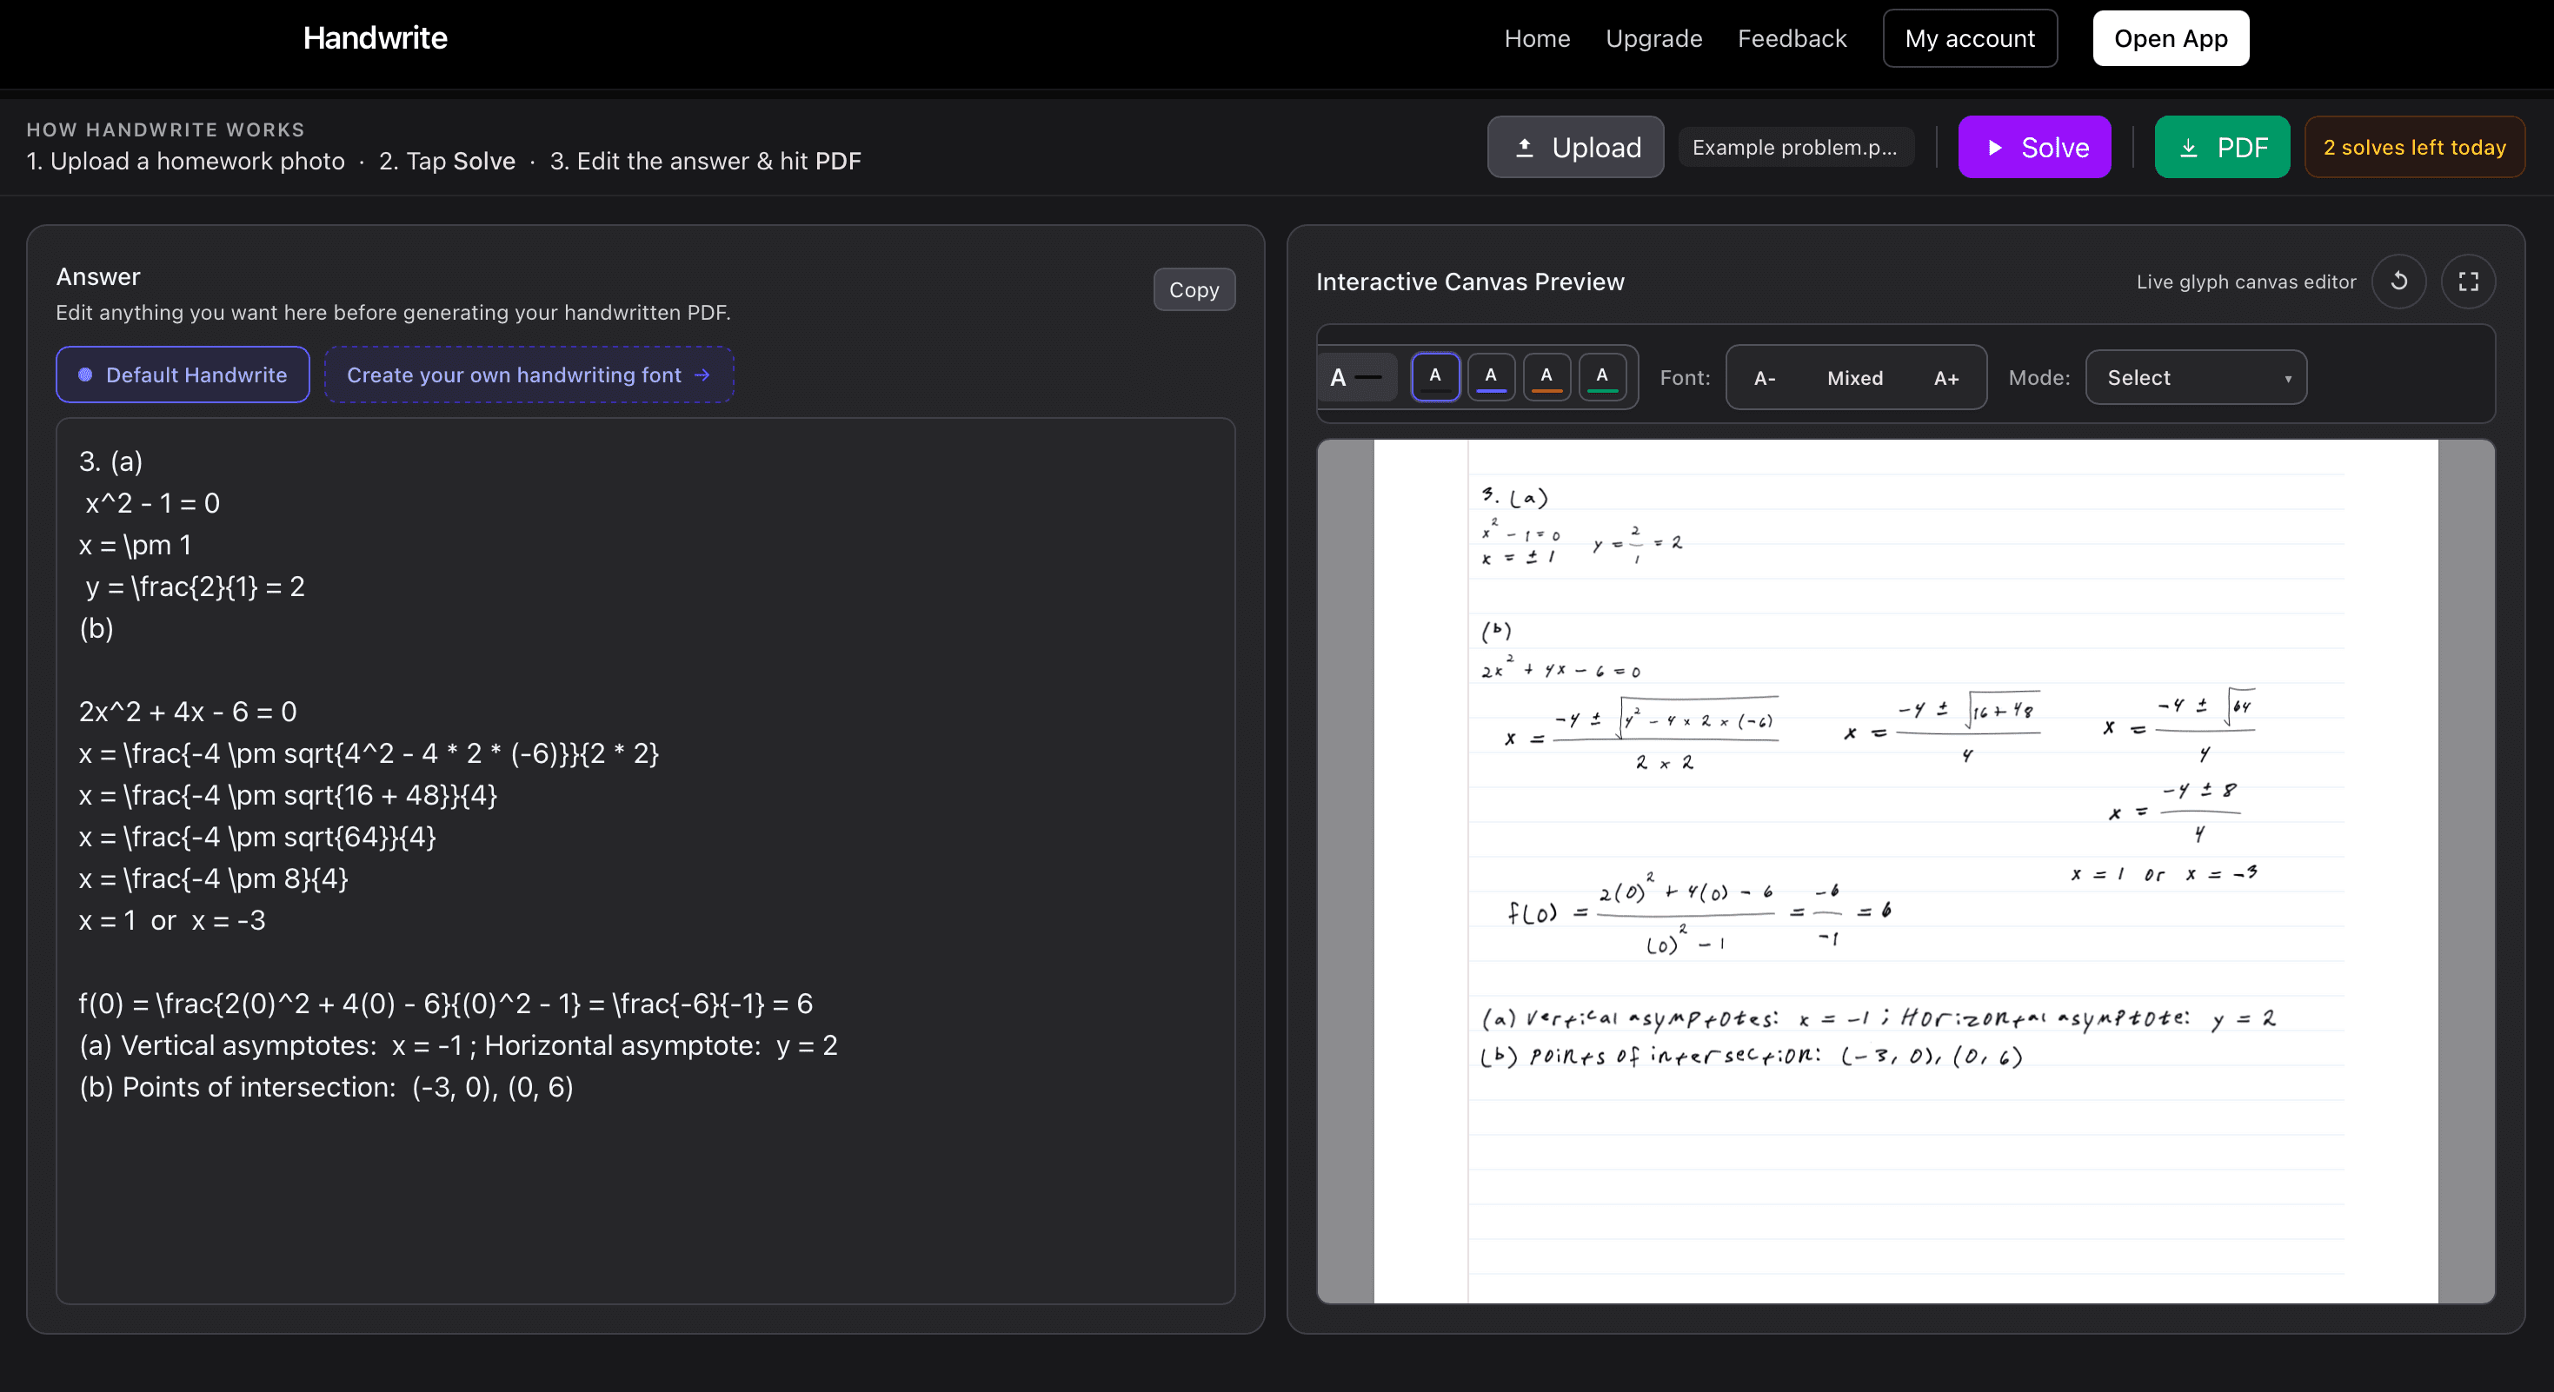This screenshot has height=1392, width=2554.
Task: Click the reset canvas rotate icon
Action: click(x=2398, y=282)
